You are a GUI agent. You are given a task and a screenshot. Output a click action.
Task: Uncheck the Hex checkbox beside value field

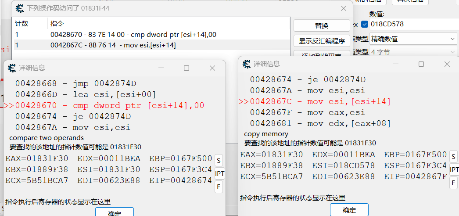[365, 24]
